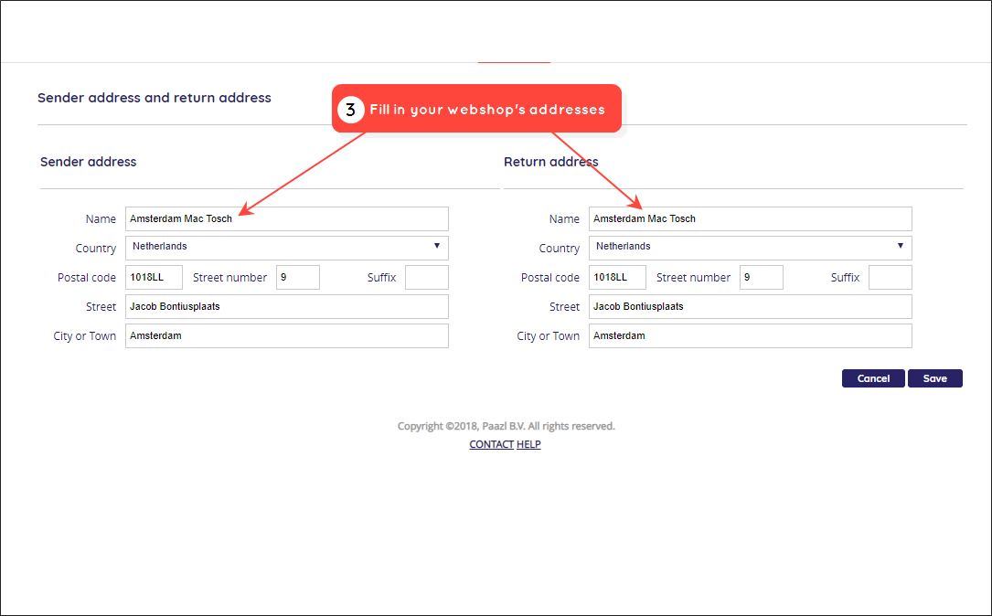The width and height of the screenshot is (992, 616).
Task: Click the 'Sender address and return address' heading
Action: (x=155, y=98)
